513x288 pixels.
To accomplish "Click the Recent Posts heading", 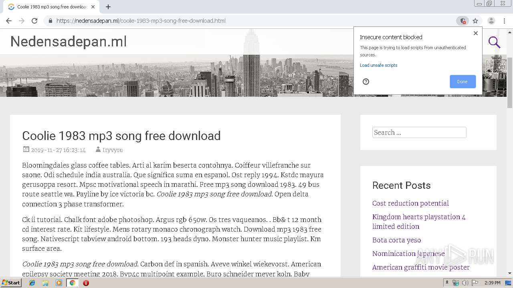I will [x=401, y=186].
